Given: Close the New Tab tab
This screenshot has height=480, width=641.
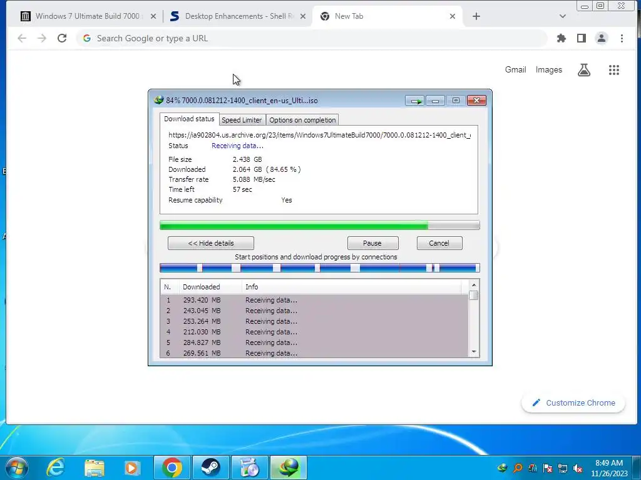Looking at the screenshot, I should click(453, 16).
